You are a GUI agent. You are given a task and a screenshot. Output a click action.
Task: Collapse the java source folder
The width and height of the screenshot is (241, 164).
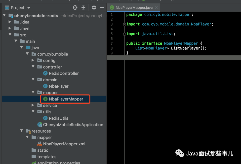pyautogui.click(x=22, y=47)
